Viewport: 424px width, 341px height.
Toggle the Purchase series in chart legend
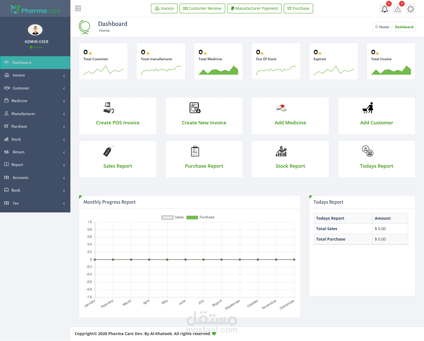[x=200, y=217]
